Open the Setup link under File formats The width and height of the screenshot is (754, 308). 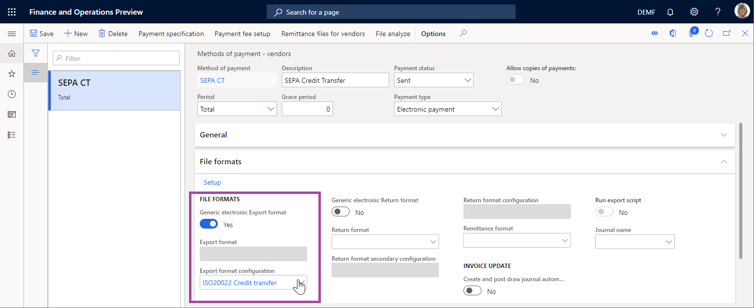[x=212, y=182]
